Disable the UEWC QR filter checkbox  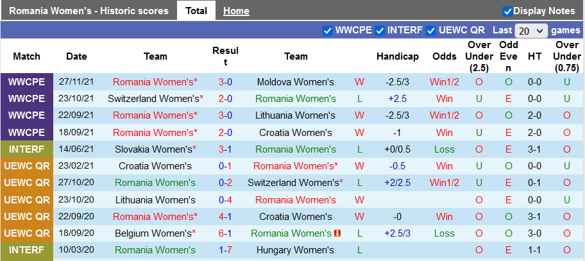431,30
